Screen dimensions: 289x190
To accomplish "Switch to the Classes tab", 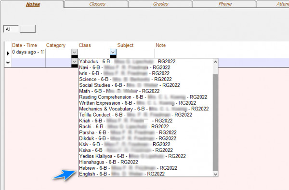I will [x=97, y=4].
